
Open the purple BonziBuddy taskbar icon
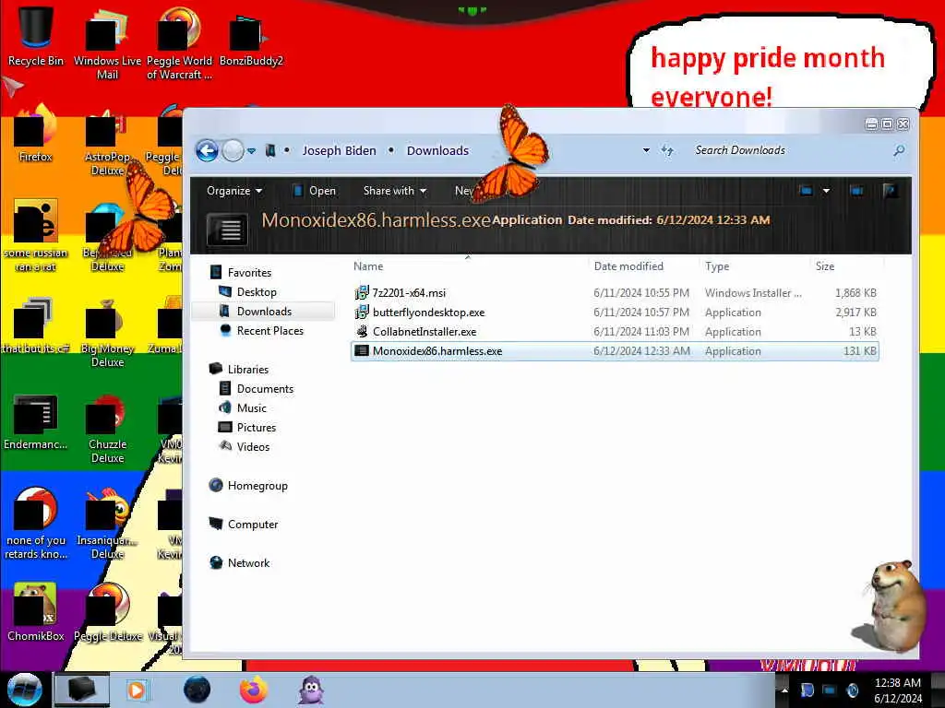pos(312,690)
